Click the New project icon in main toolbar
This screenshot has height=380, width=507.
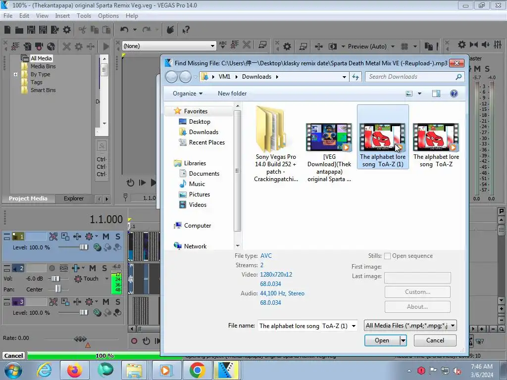pos(7,30)
